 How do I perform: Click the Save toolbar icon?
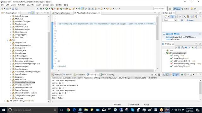pyautogui.click(x=13, y=9)
